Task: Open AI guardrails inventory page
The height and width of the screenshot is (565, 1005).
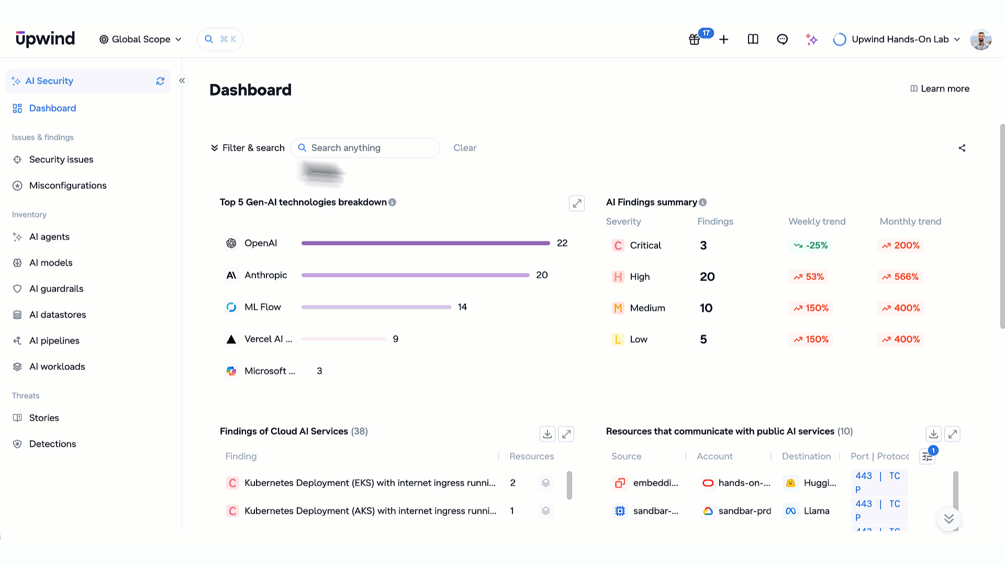Action: pyautogui.click(x=56, y=289)
